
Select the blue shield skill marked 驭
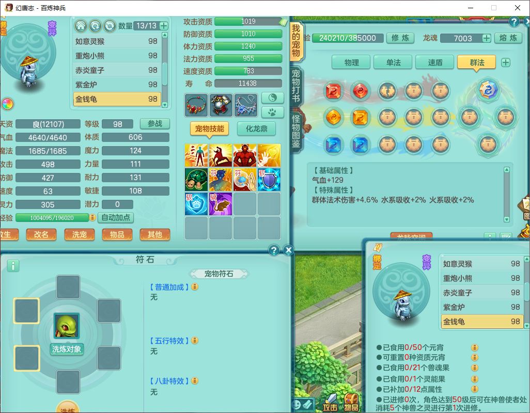(269, 180)
